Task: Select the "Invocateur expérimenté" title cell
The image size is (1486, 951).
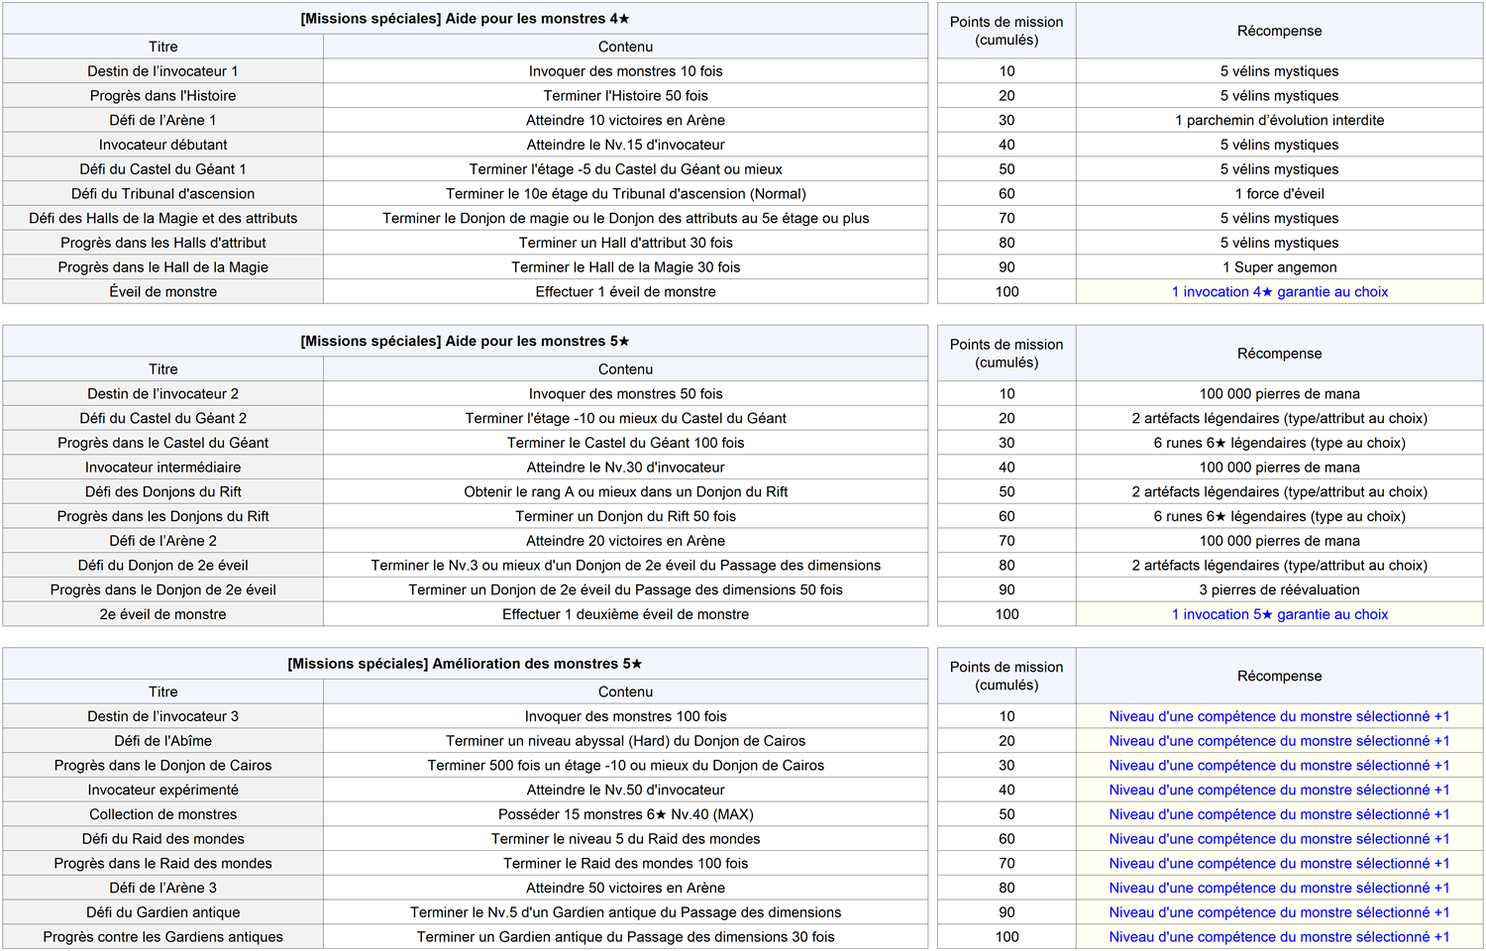Action: tap(162, 791)
